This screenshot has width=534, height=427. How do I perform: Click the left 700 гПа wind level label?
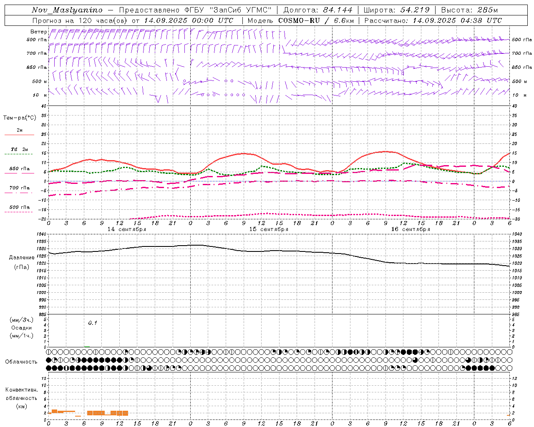(x=37, y=53)
